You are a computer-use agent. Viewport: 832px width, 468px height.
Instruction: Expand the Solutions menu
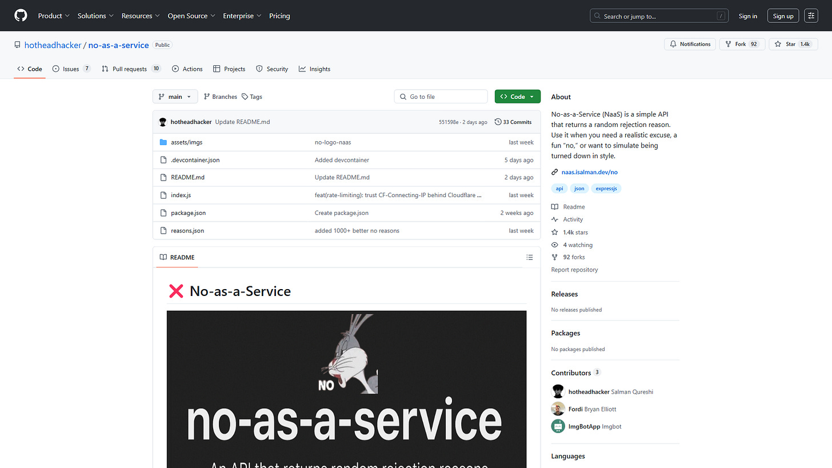(x=95, y=16)
